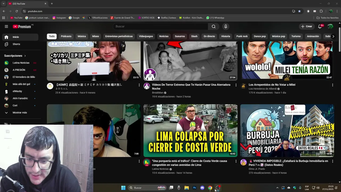Open Photoshop from the taskbar
Image resolution: width=341 pixels, height=192 pixels.
[194, 188]
